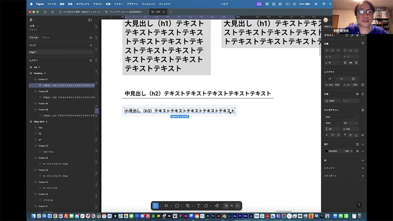Image resolution: width=393 pixels, height=221 pixels.
Task: Add an effect with plus icon
Action: tap(363, 168)
